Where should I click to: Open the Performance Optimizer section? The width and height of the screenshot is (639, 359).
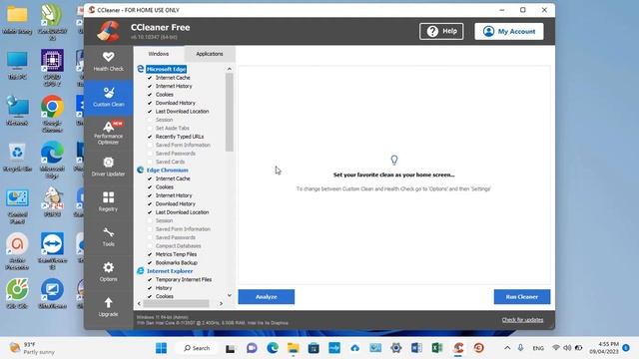tap(109, 133)
